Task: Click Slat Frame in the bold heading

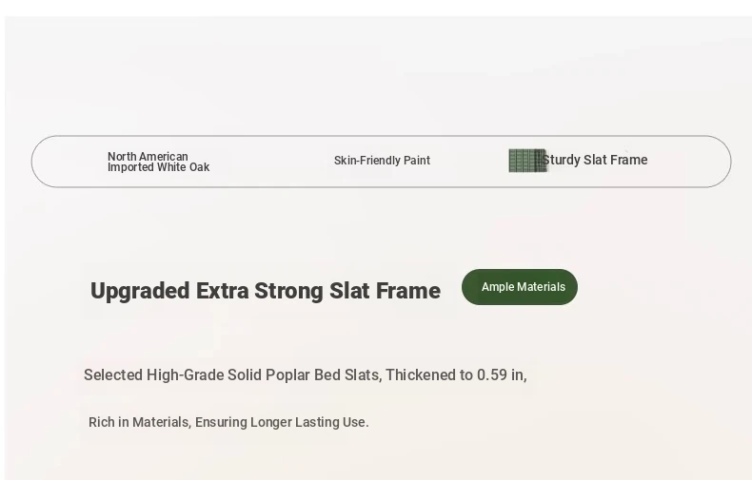Action: point(385,291)
